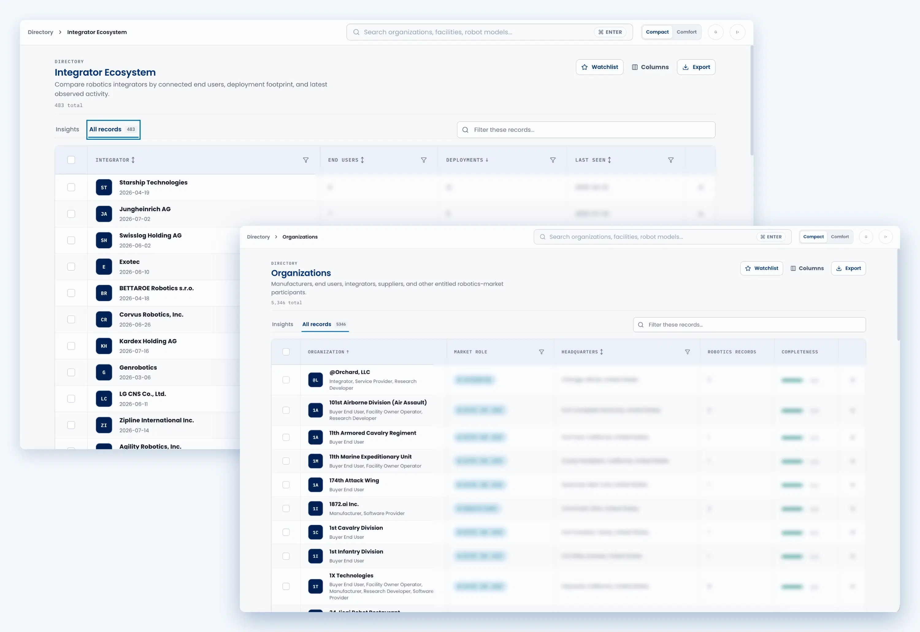This screenshot has height=632, width=920.
Task: Switch to Comfort density in Organizations window
Action: coord(840,237)
